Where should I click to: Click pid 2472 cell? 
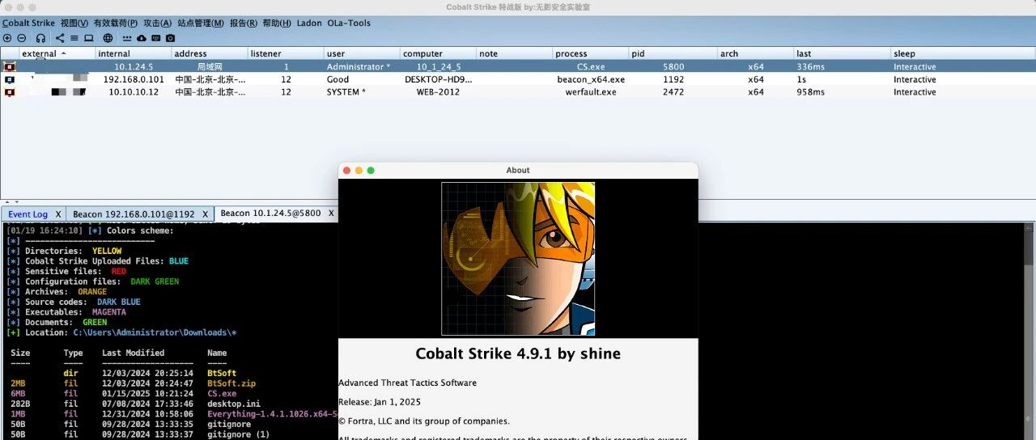tap(673, 92)
